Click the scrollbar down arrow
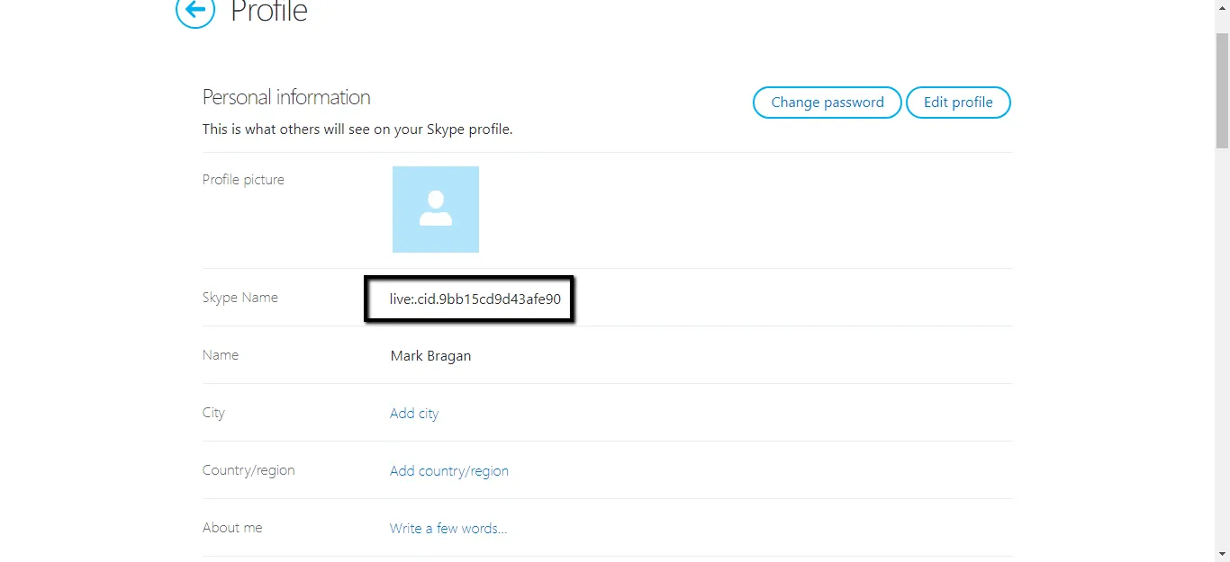 (x=1222, y=554)
